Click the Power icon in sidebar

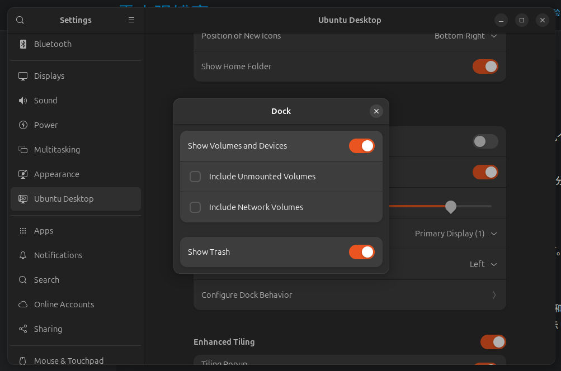click(23, 125)
